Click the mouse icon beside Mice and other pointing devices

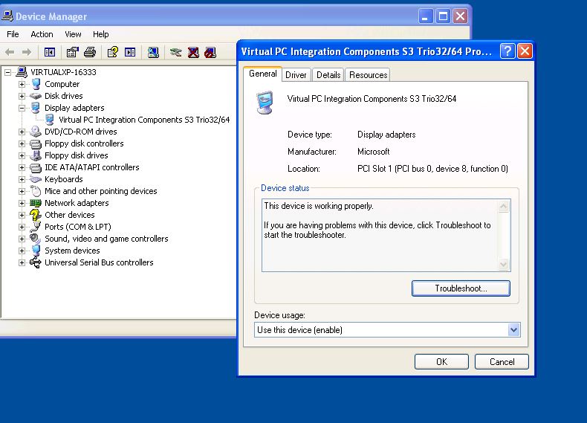click(x=36, y=191)
